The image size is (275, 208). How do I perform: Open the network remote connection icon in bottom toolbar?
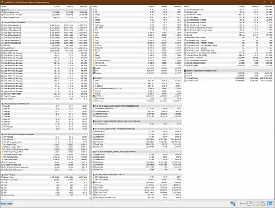tap(233, 203)
